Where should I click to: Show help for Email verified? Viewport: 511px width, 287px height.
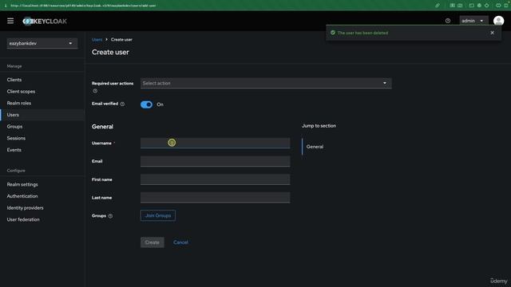[x=122, y=104]
